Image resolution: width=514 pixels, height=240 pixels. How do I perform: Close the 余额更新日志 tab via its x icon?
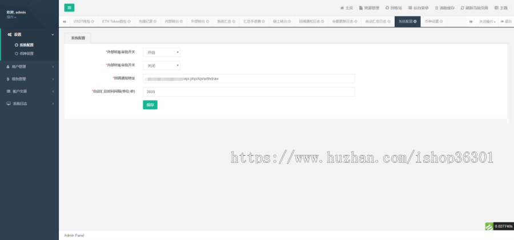click(x=356, y=21)
